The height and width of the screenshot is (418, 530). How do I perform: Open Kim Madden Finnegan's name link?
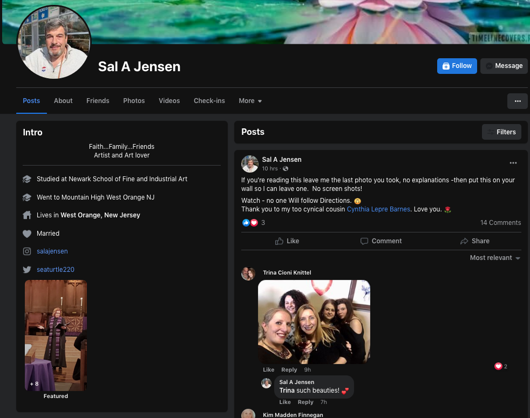tap(293, 415)
